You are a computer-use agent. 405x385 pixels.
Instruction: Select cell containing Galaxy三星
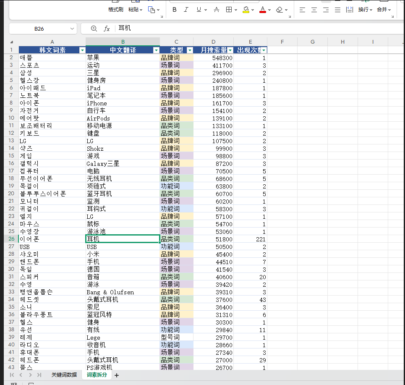pyautogui.click(x=123, y=164)
